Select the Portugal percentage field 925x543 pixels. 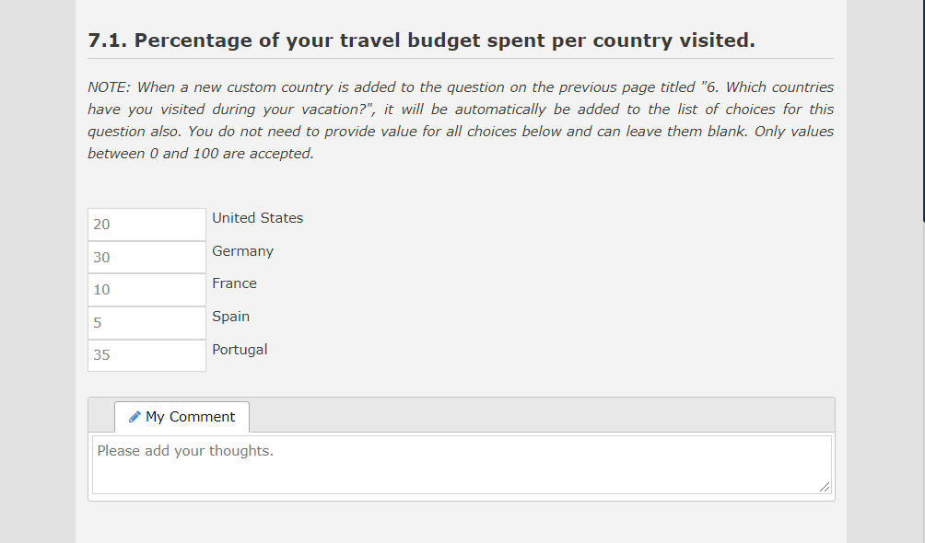coord(146,355)
